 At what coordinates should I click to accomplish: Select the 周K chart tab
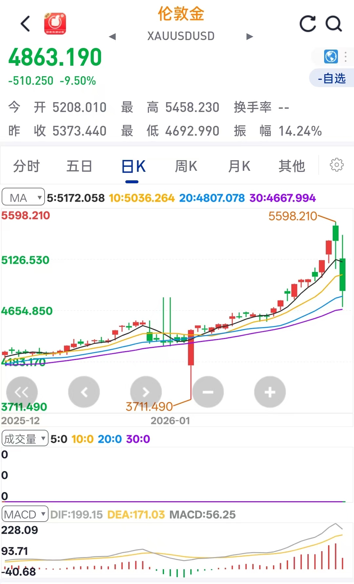coord(186,166)
